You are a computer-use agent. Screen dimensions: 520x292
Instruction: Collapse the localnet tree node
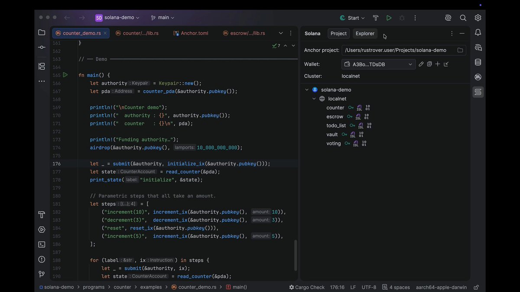pyautogui.click(x=314, y=99)
